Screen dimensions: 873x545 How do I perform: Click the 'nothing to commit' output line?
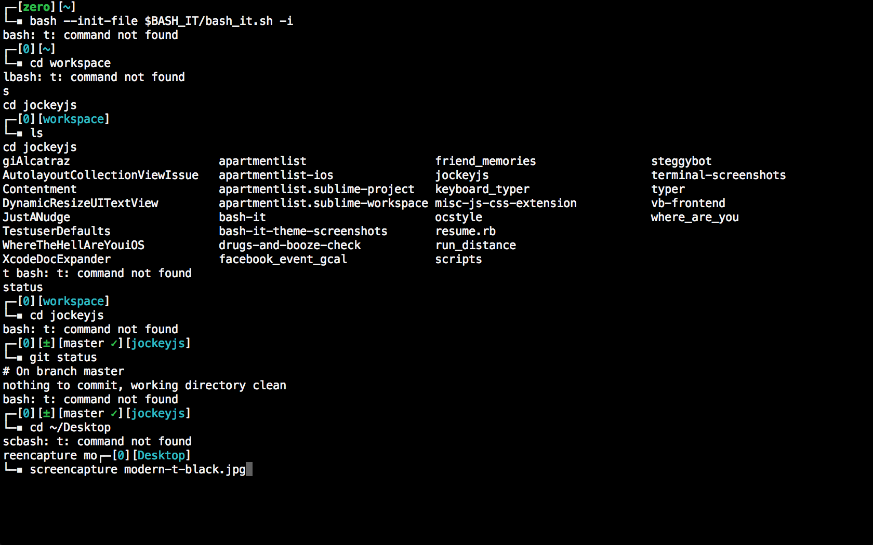(x=144, y=385)
